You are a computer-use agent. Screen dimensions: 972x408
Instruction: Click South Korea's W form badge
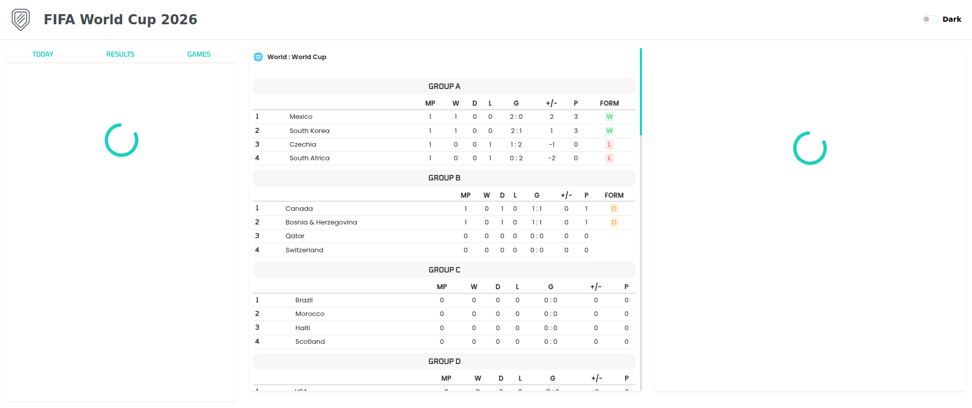pos(610,131)
